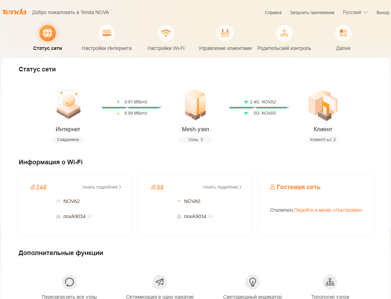The width and height of the screenshot is (391, 299).
Task: Click the 2.4G band icon
Action: point(38,187)
